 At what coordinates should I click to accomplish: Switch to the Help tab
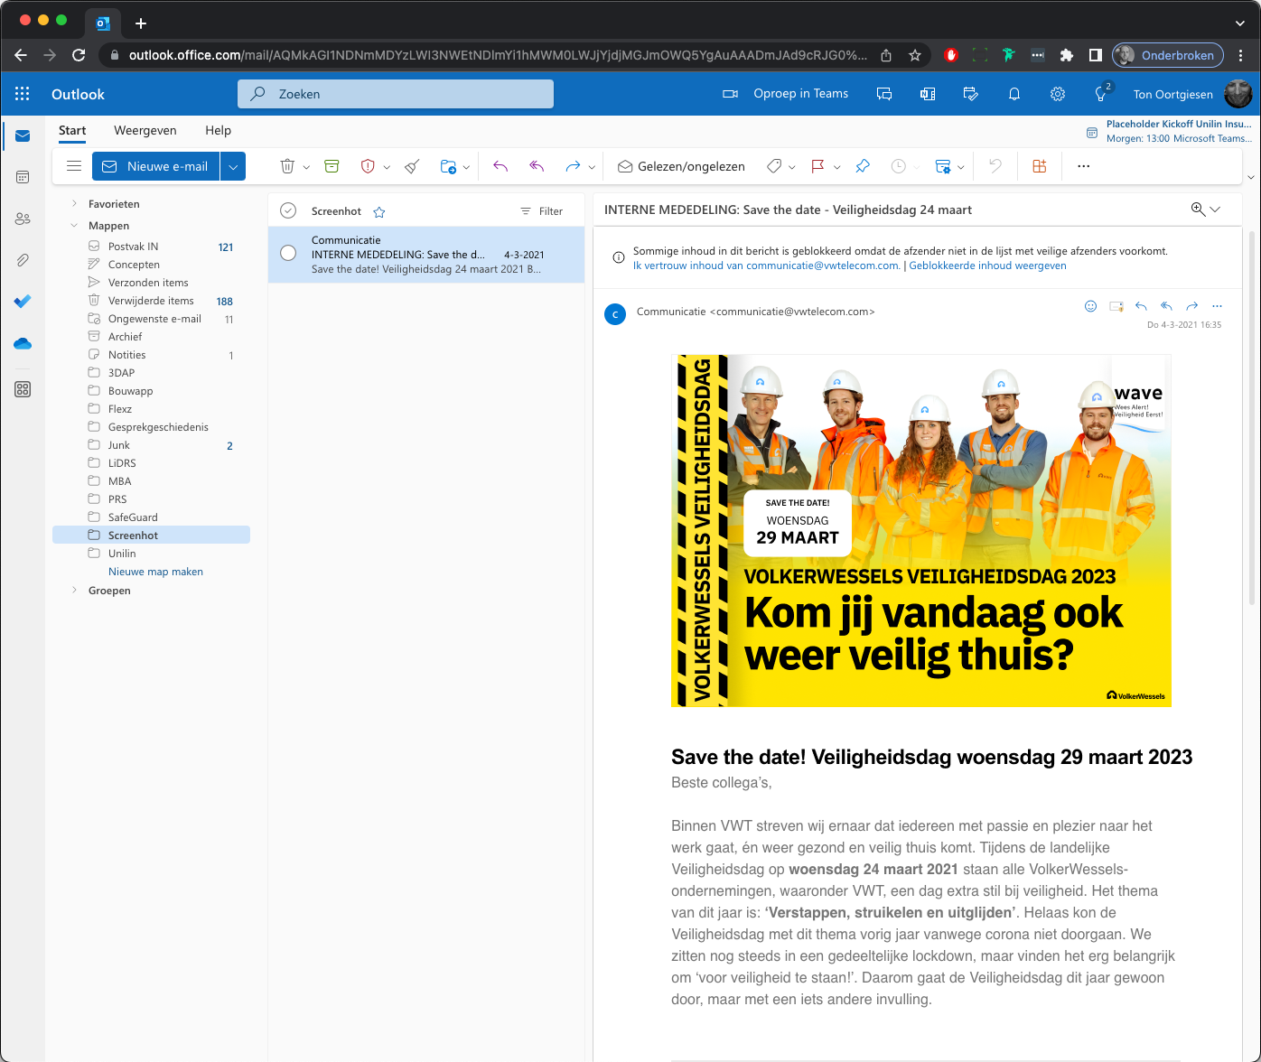[218, 130]
